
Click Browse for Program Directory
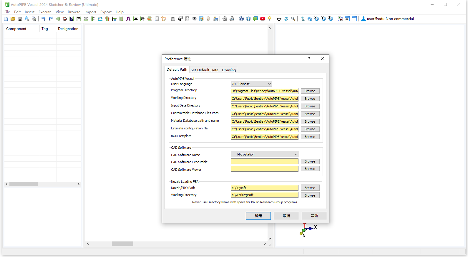(310, 91)
